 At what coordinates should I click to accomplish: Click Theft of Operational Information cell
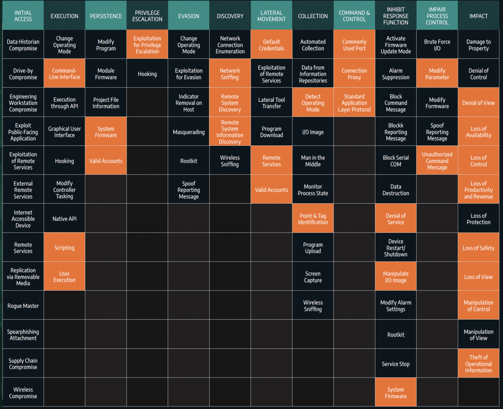click(x=478, y=363)
